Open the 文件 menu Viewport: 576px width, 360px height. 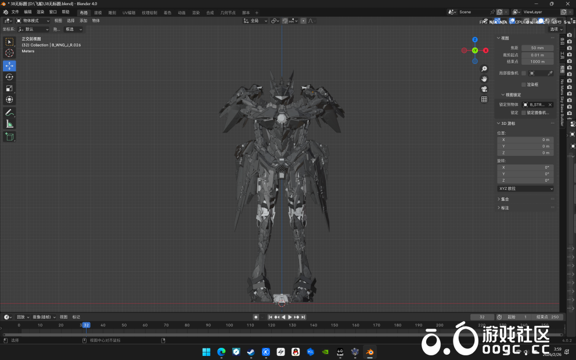pyautogui.click(x=15, y=12)
